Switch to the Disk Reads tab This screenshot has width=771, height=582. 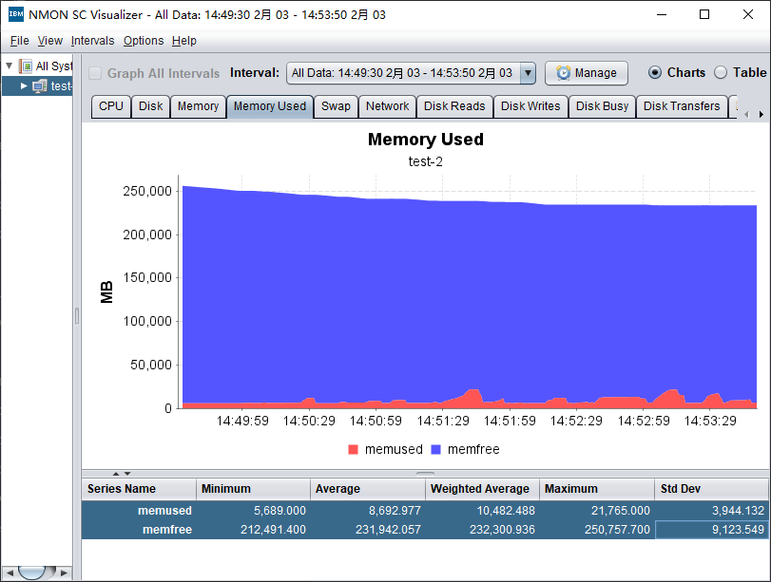click(x=454, y=106)
